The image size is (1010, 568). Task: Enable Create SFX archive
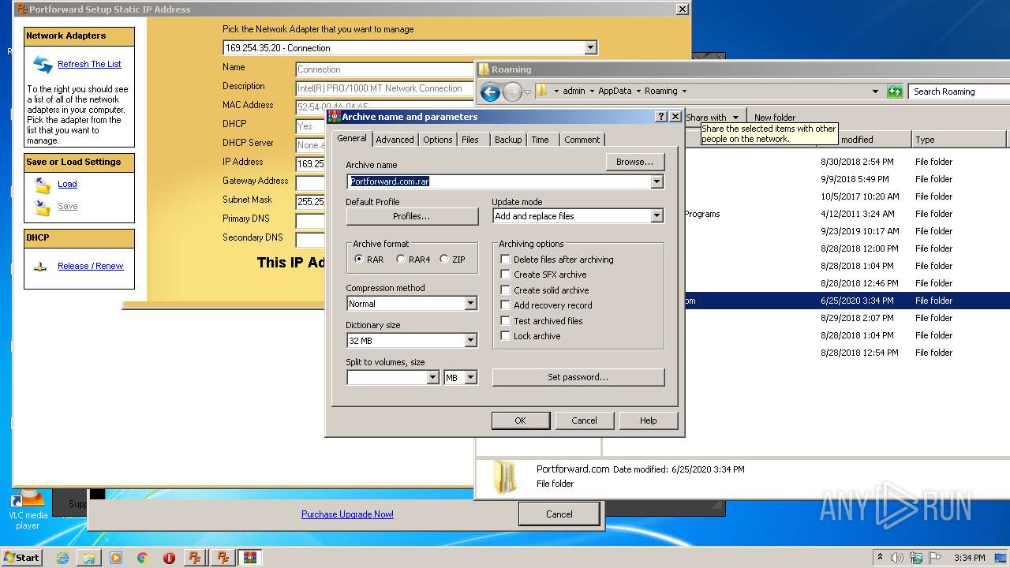[x=505, y=275]
